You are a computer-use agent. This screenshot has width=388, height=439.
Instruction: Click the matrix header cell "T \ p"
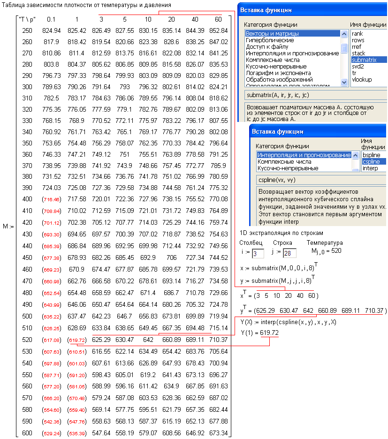click(x=27, y=19)
